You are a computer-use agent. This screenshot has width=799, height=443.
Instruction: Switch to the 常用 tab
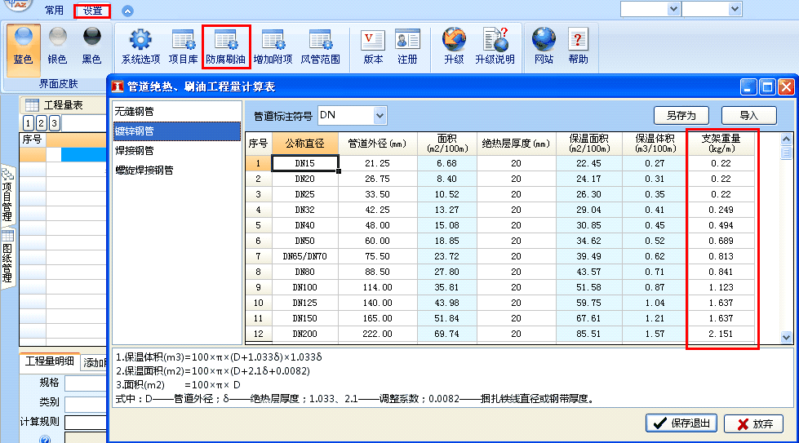[x=54, y=11]
